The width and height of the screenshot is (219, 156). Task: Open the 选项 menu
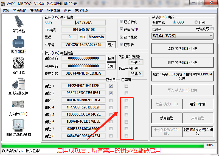[x=6, y=11]
